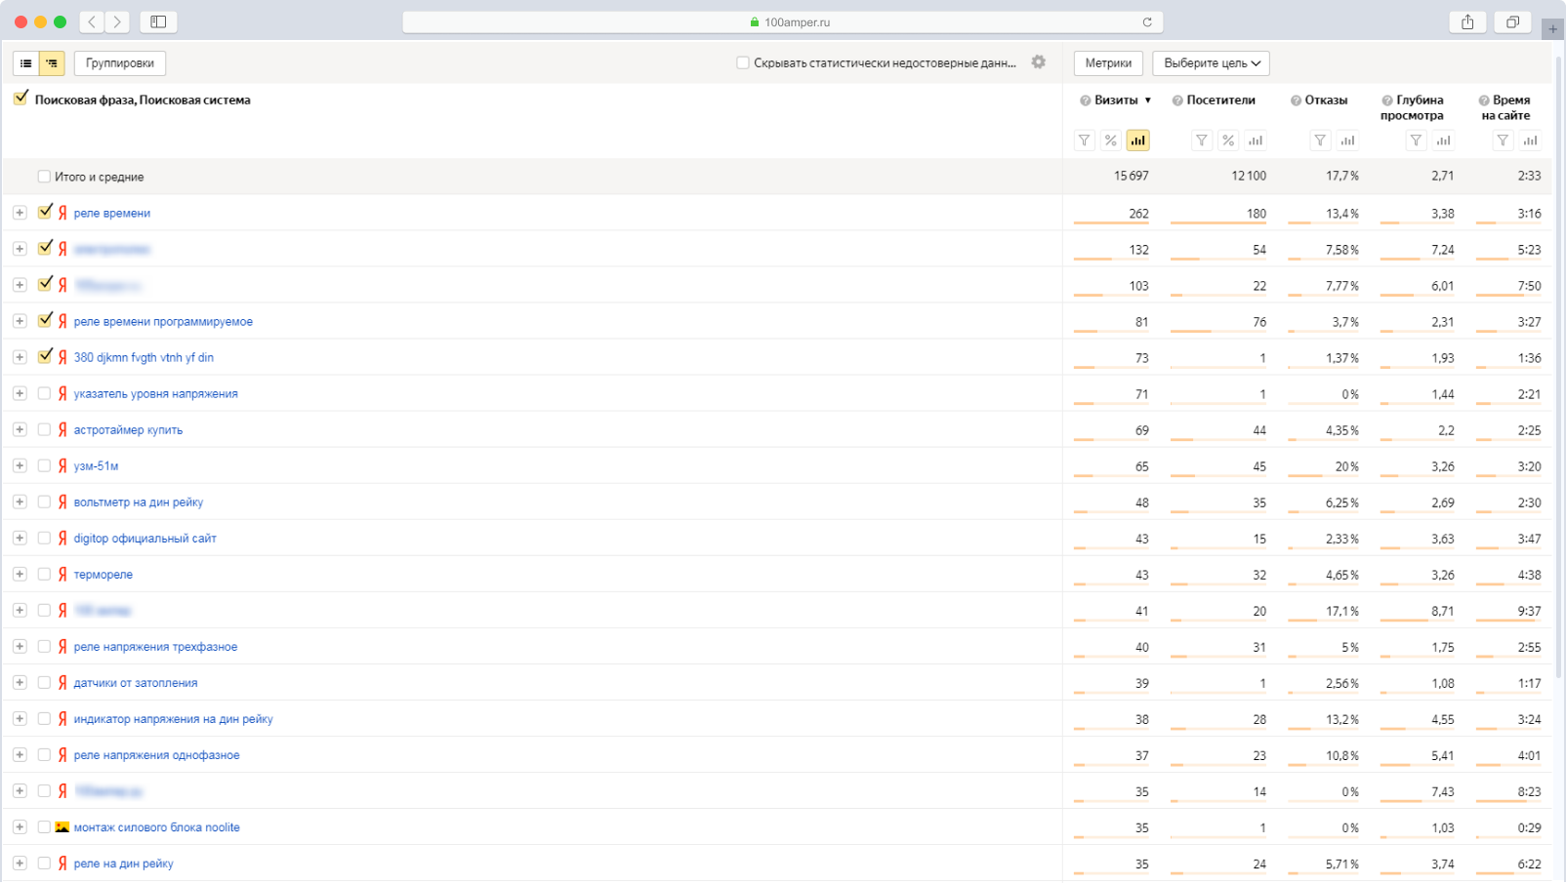Open 'реле напряжения трехфазное' link
Image resolution: width=1566 pixels, height=884 pixels.
155,647
